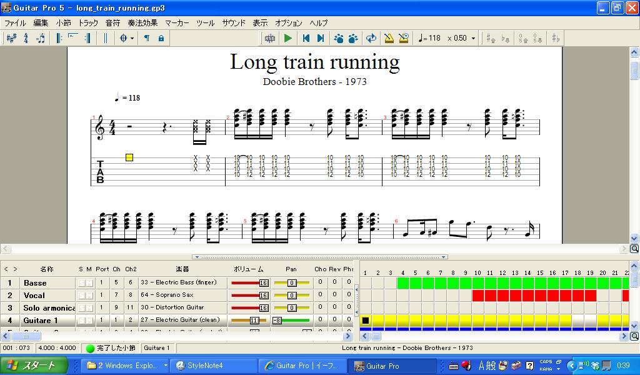Viewport: 640px width, 375px height.
Task: Click the tempo 118 note indicator
Action: 429,38
